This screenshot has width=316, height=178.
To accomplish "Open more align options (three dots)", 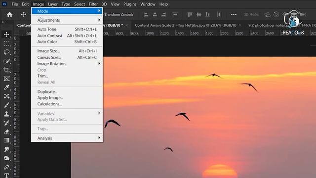I will [234, 14].
